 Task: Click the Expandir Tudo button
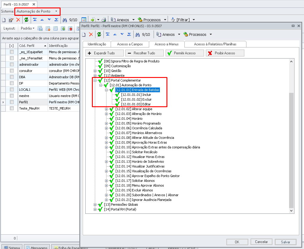click(104, 53)
